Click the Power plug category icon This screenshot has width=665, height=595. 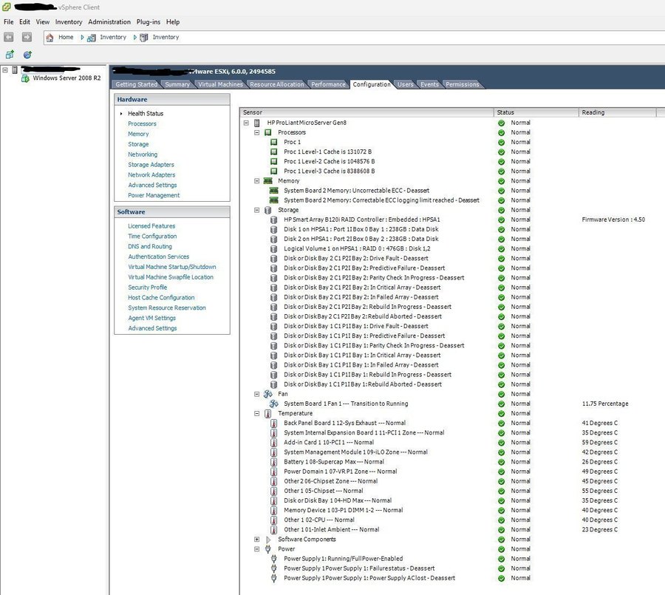(268, 549)
